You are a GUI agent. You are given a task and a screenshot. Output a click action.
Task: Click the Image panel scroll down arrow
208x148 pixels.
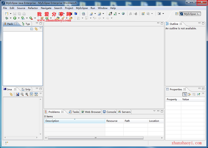tap(40, 134)
